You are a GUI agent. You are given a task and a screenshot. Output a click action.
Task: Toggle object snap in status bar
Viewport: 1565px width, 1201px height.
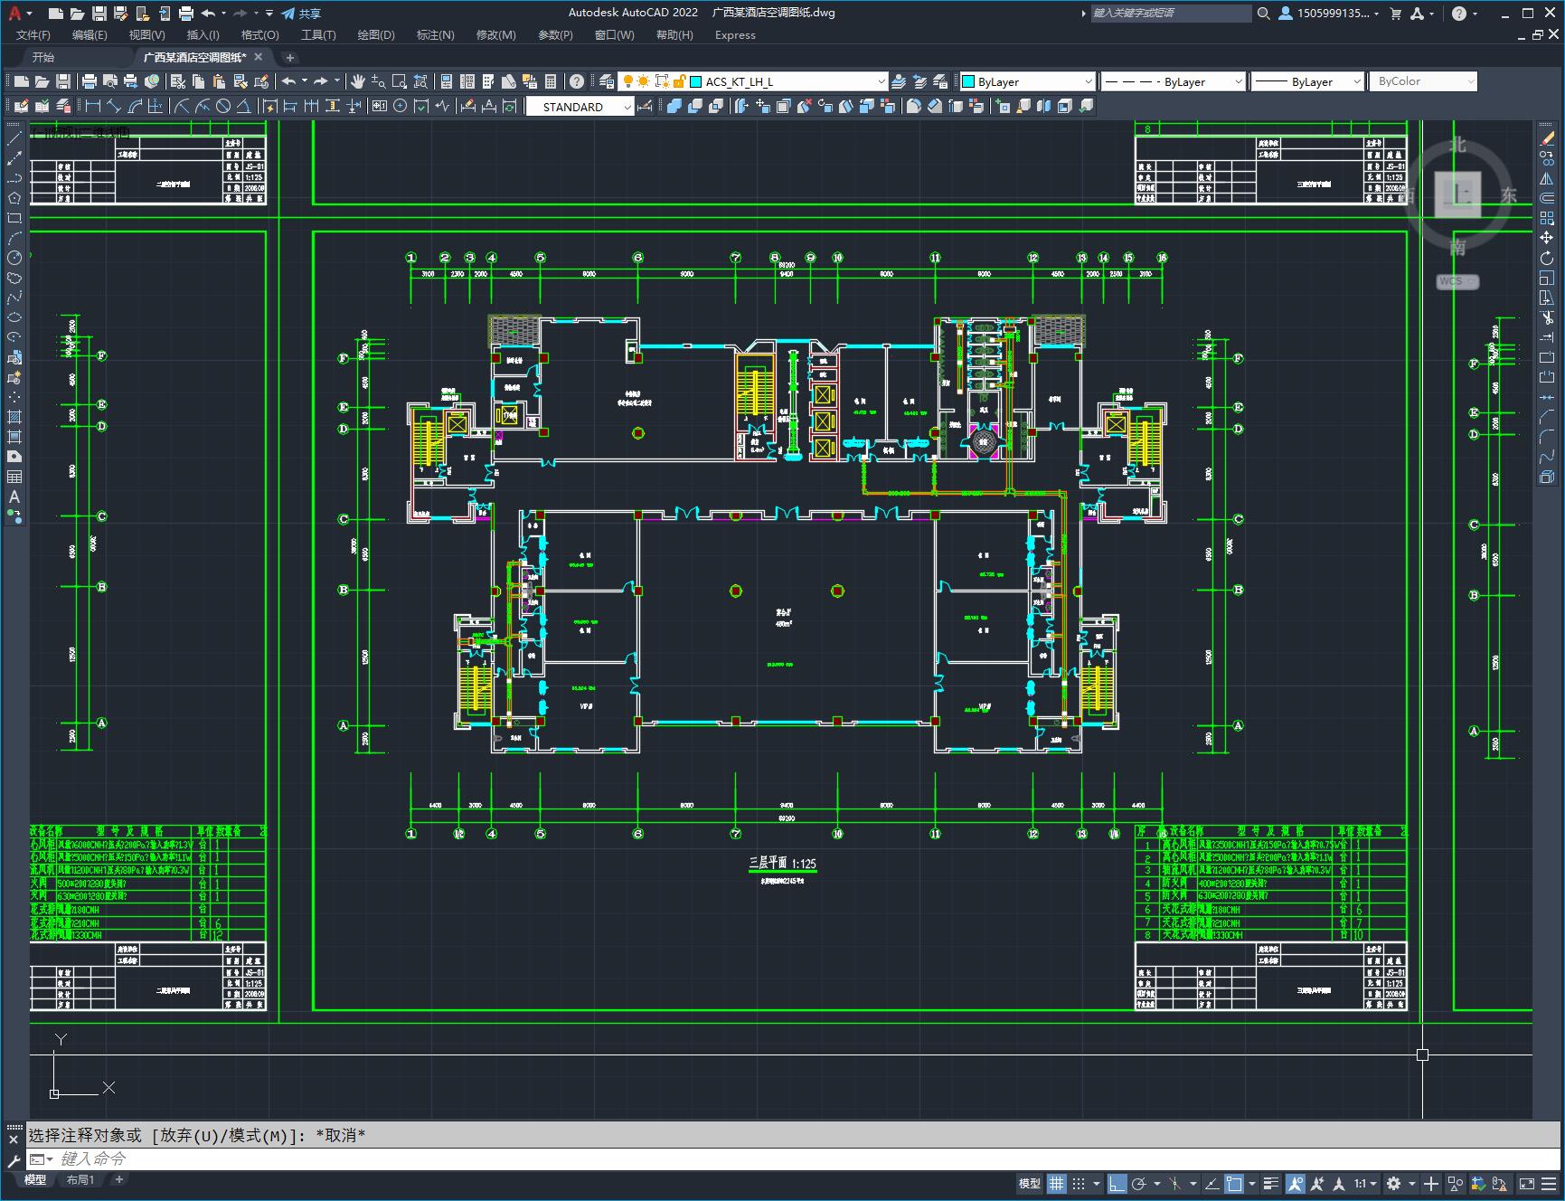point(1235,1183)
